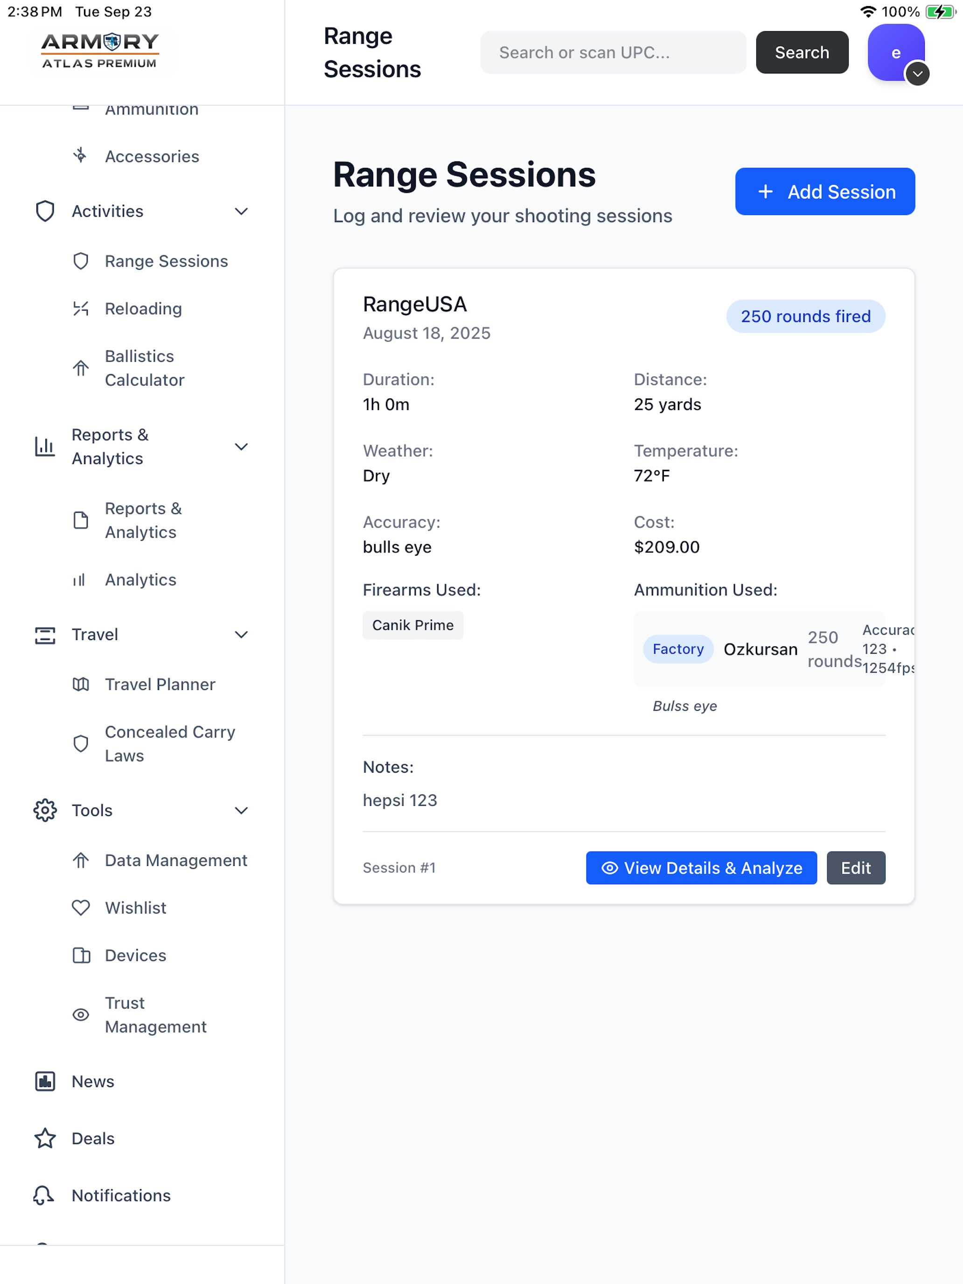Click the News icon
The height and width of the screenshot is (1284, 963).
[x=45, y=1082]
